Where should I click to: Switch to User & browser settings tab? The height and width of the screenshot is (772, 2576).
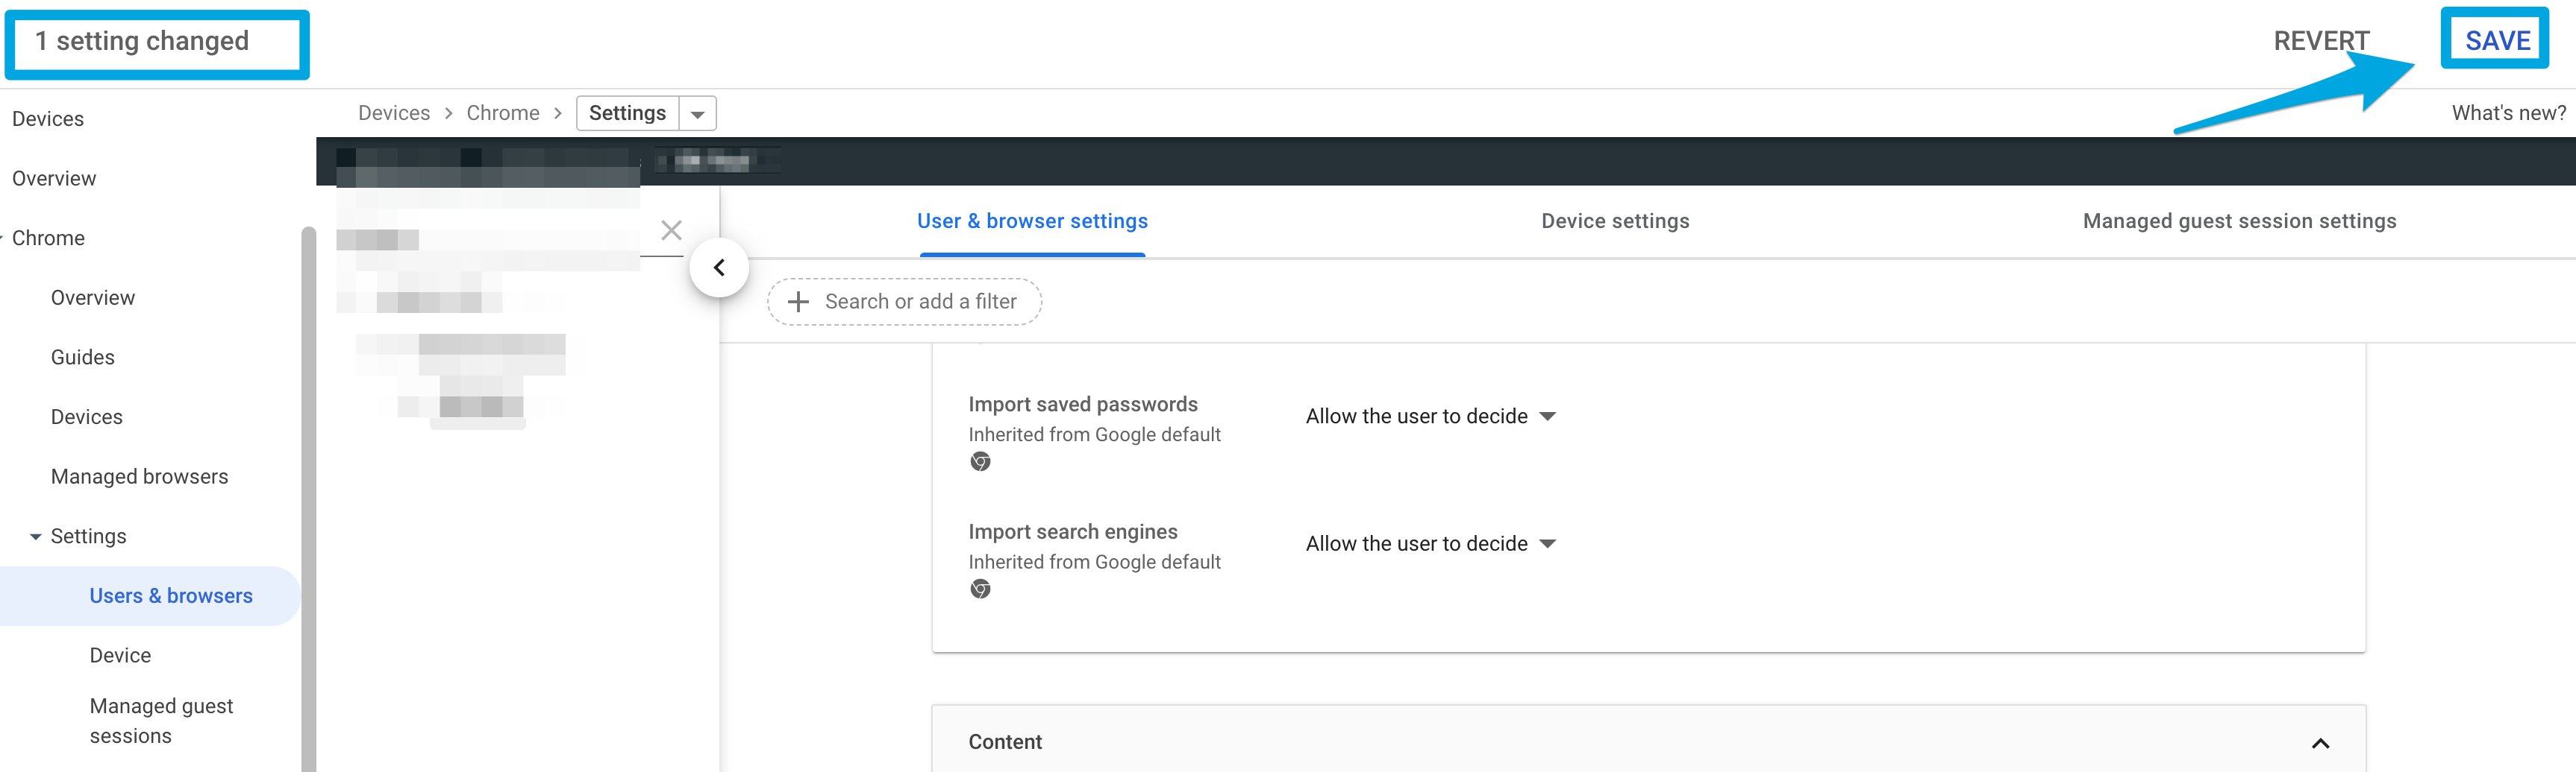(x=1032, y=221)
